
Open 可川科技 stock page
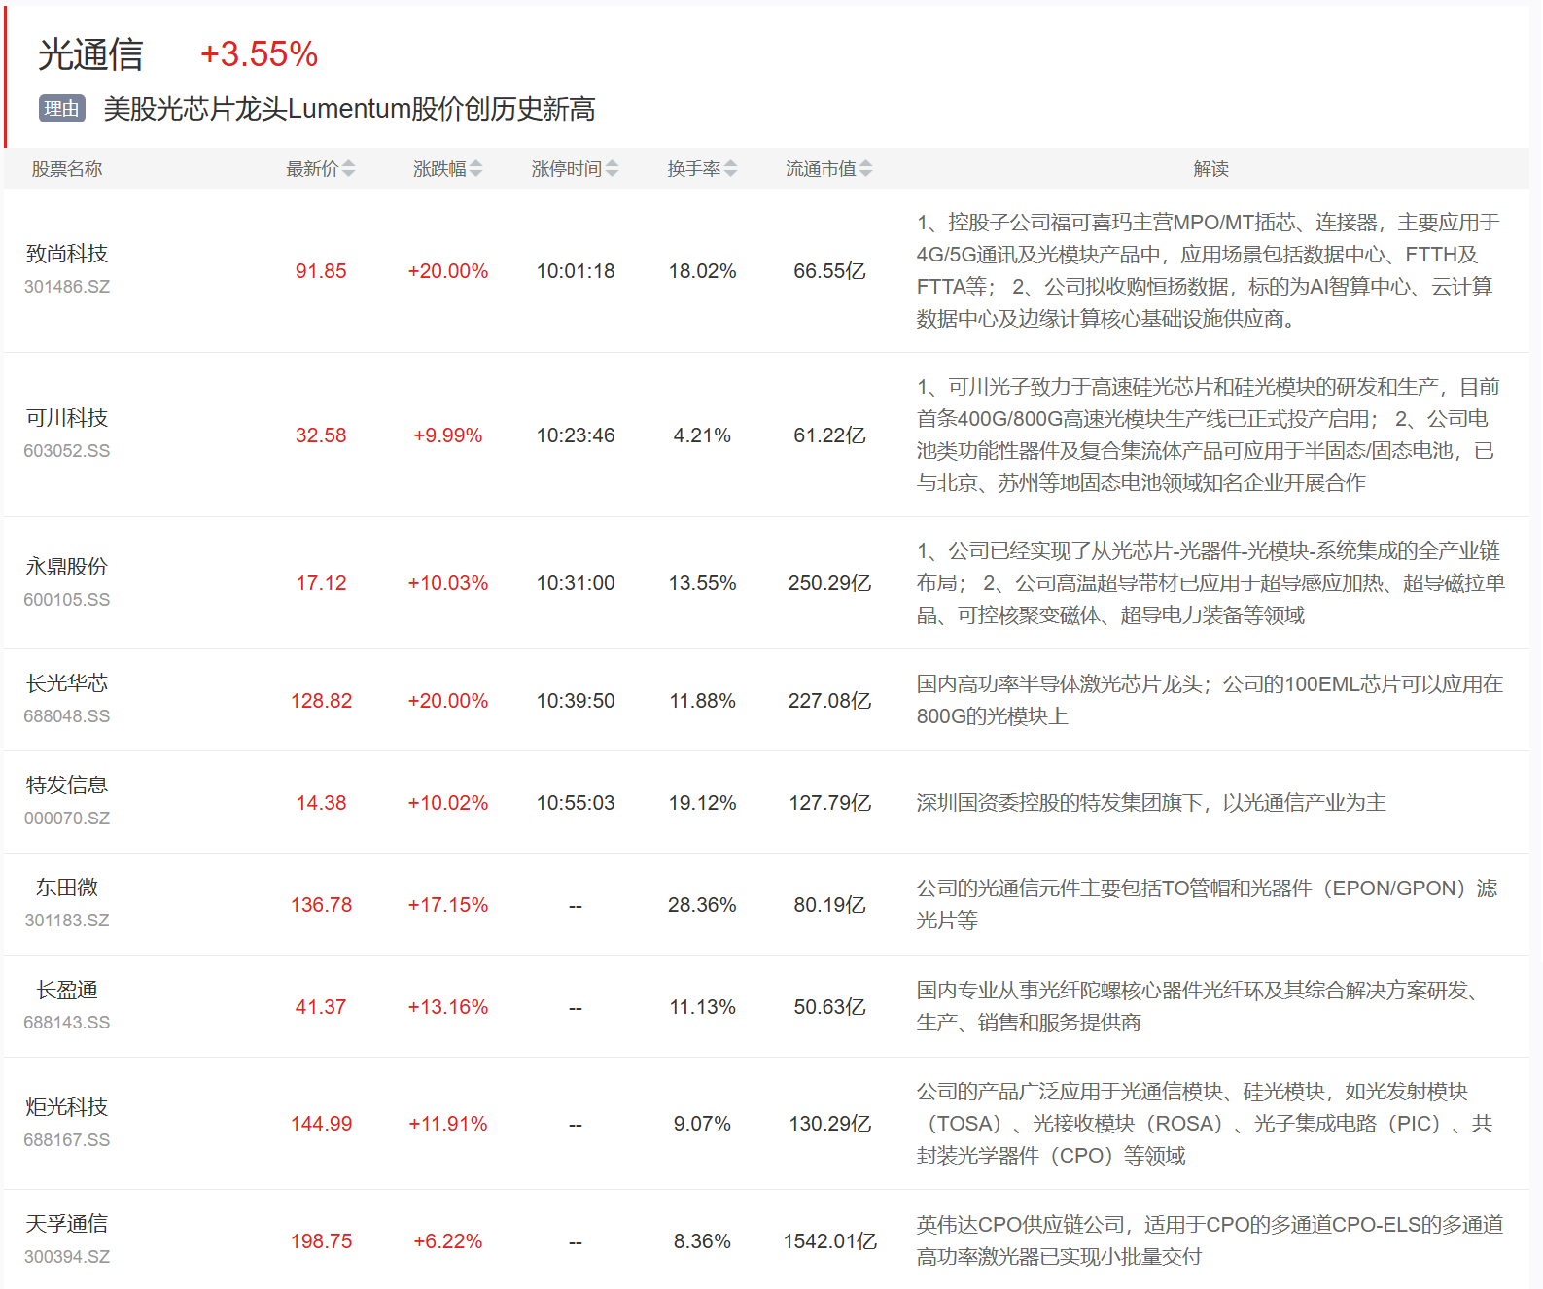point(67,418)
